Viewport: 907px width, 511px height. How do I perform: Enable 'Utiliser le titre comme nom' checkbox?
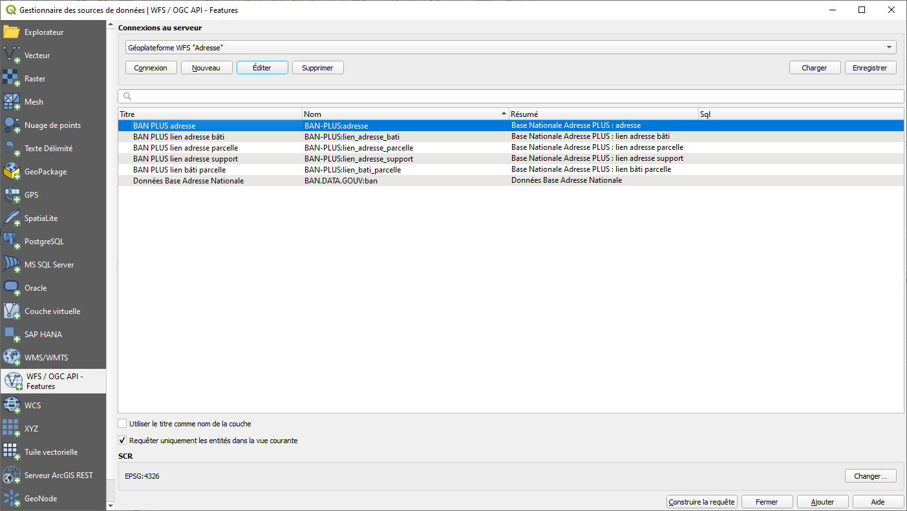pyautogui.click(x=123, y=424)
